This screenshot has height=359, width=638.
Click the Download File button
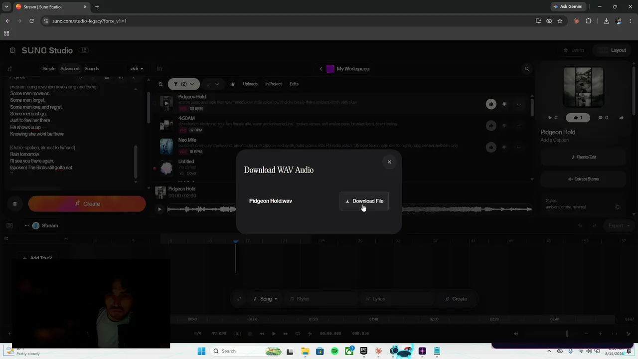pyautogui.click(x=364, y=201)
